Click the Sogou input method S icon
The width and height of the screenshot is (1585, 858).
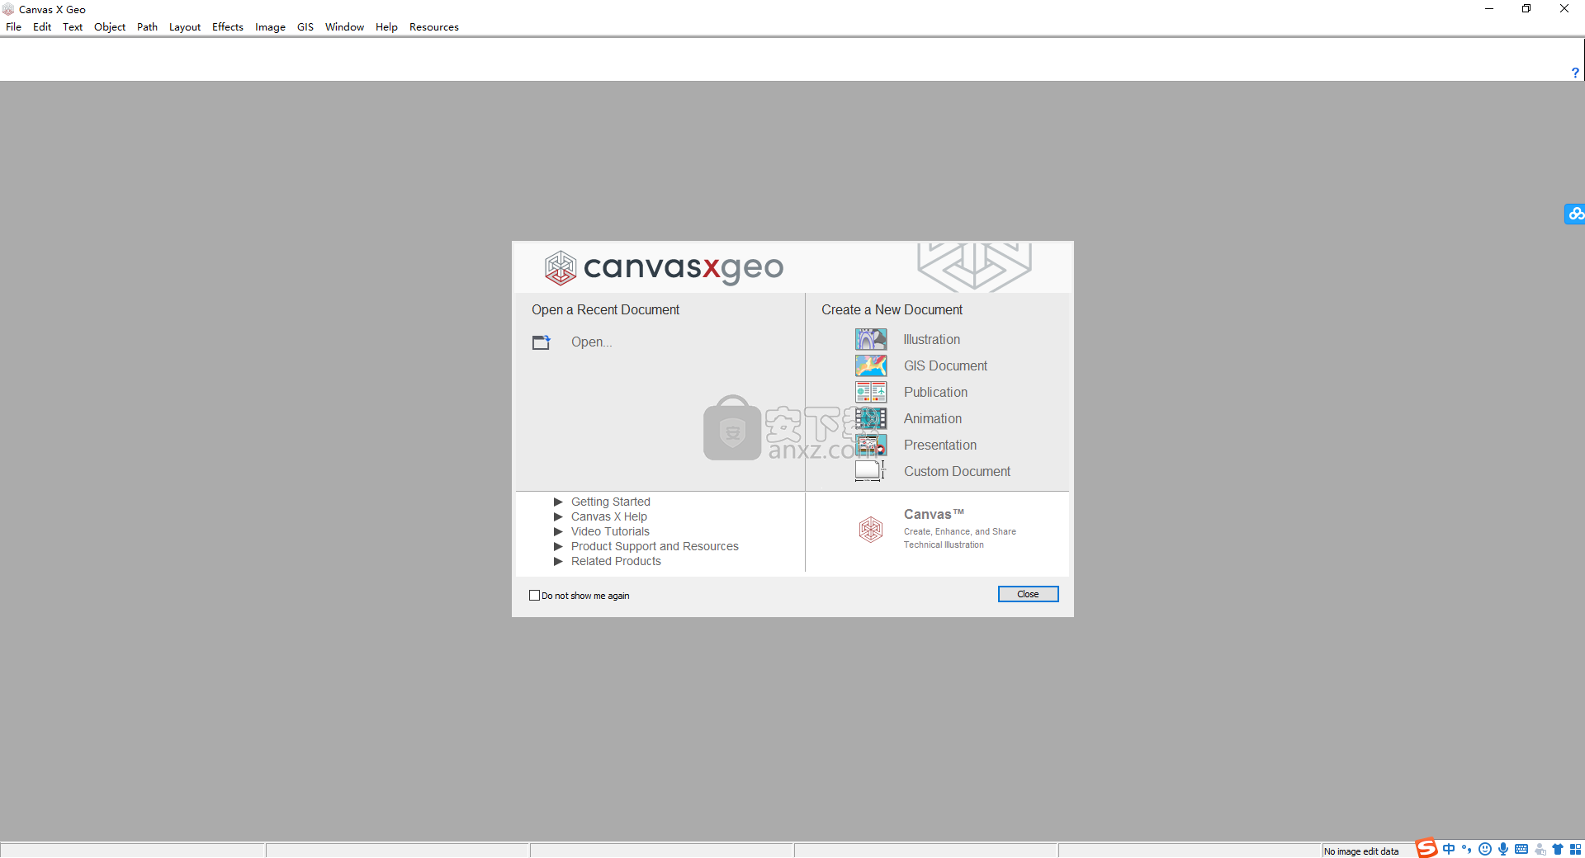pyautogui.click(x=1426, y=848)
